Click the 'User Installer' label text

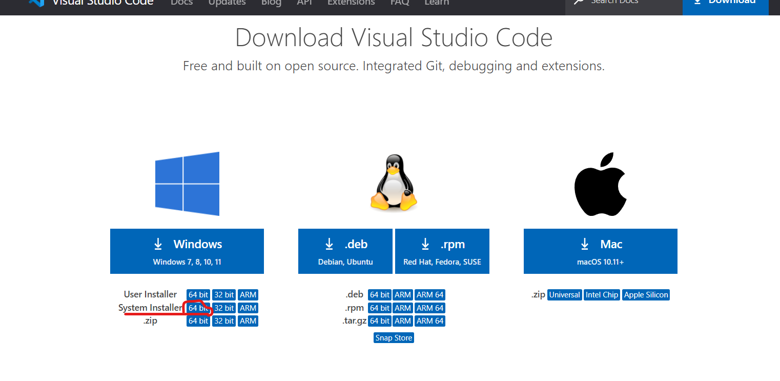click(x=150, y=294)
